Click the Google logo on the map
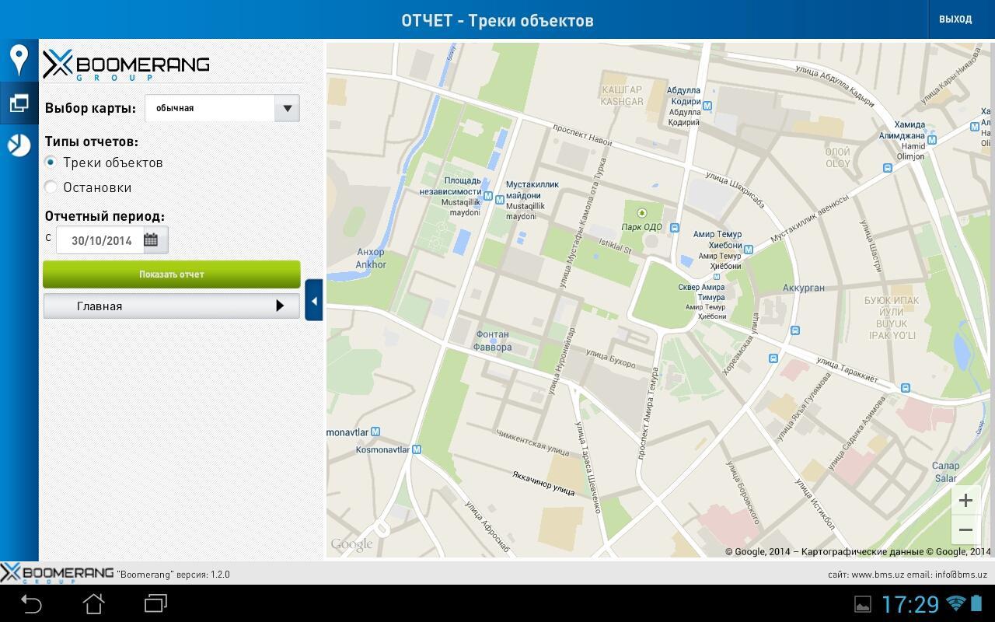The image size is (995, 622). (351, 544)
